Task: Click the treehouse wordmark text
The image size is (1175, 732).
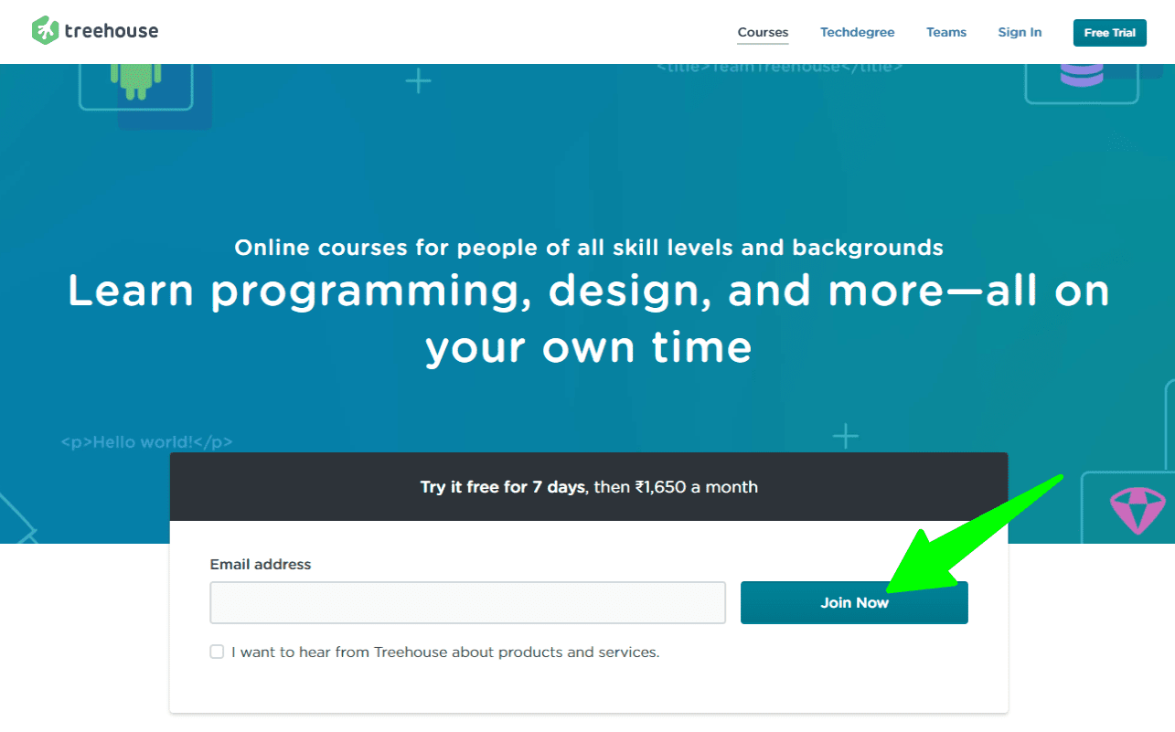Action: tap(111, 31)
